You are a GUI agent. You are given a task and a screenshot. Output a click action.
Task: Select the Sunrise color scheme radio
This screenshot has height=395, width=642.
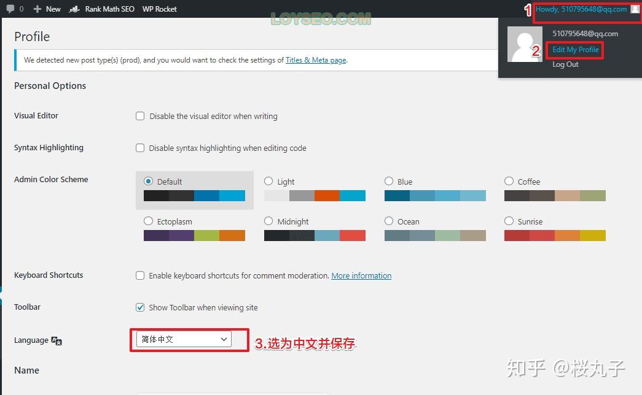[x=509, y=221]
